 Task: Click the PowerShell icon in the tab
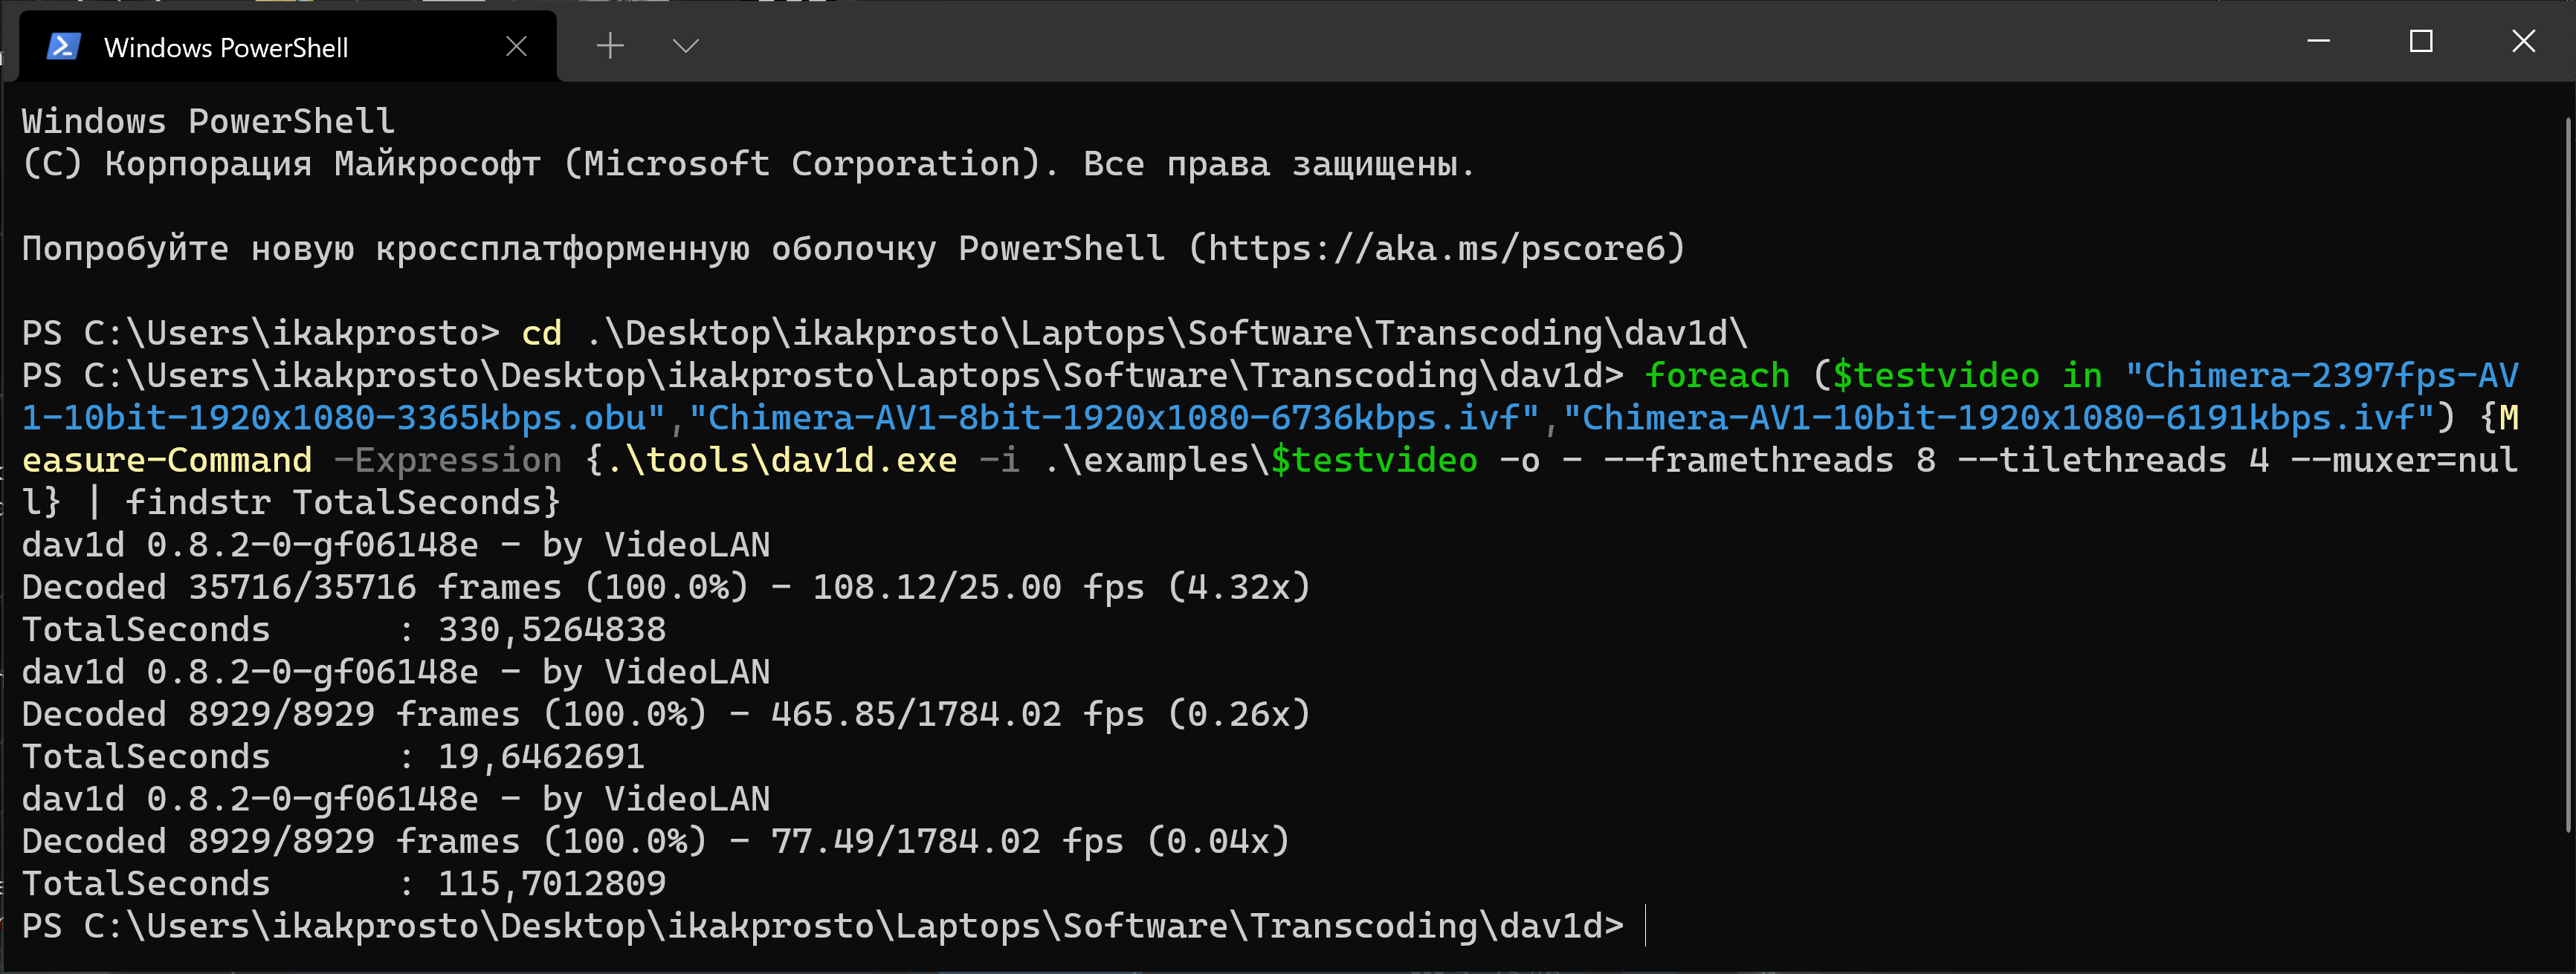[x=63, y=47]
